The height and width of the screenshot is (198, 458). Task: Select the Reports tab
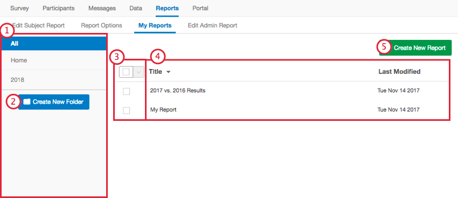coord(167,8)
